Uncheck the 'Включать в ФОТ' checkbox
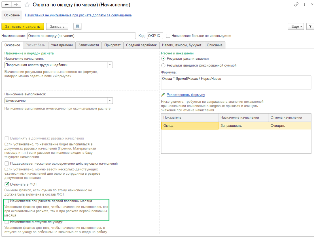316x238 pixels. (x=7, y=184)
